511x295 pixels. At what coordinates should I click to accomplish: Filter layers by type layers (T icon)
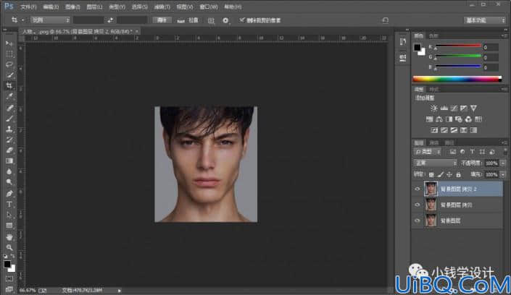pos(472,152)
